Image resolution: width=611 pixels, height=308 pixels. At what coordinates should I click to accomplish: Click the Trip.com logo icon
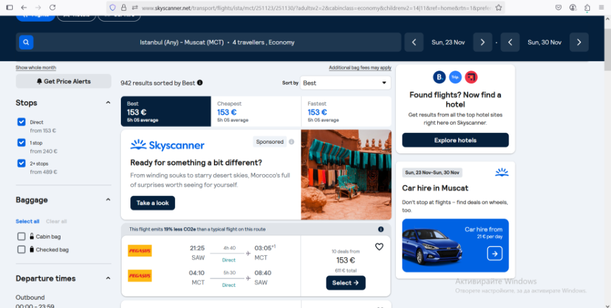(x=455, y=77)
